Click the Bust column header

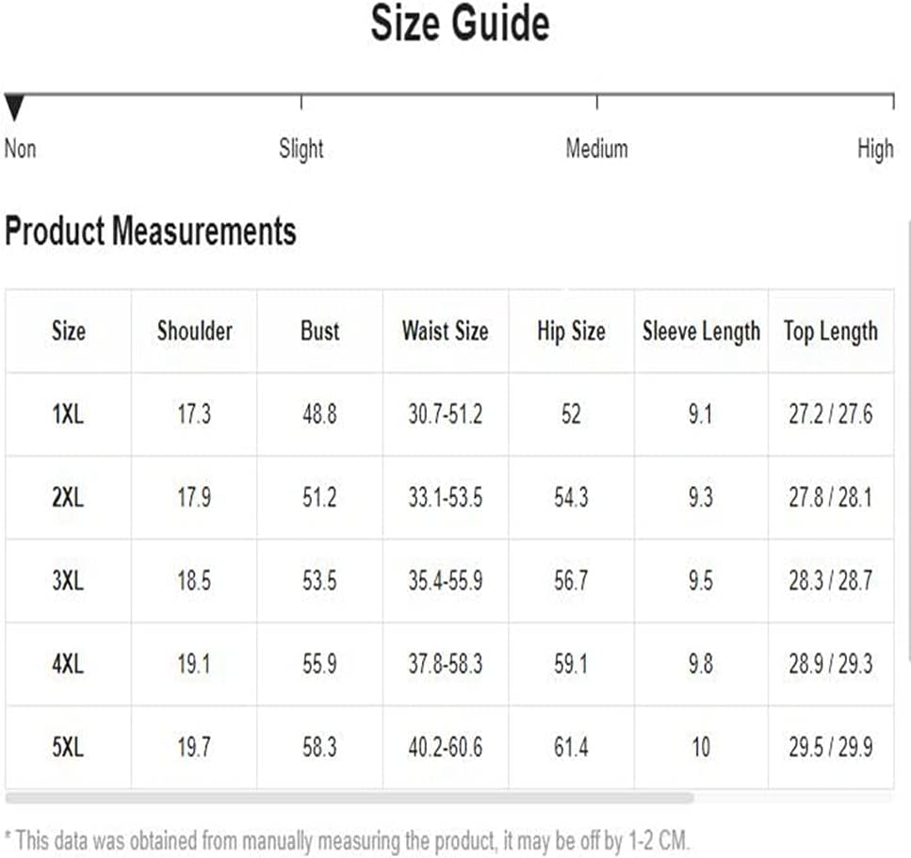320,332
